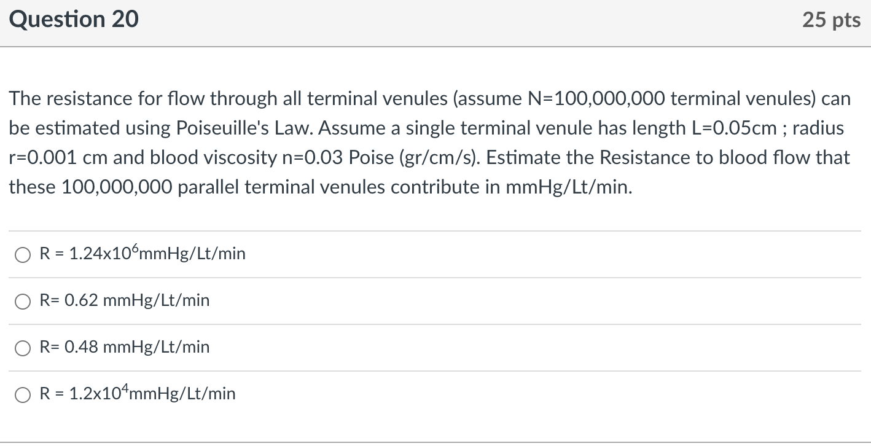
Task: Choose the R= 0.62 mmHg/Lt/min radio button
Action: (x=23, y=302)
